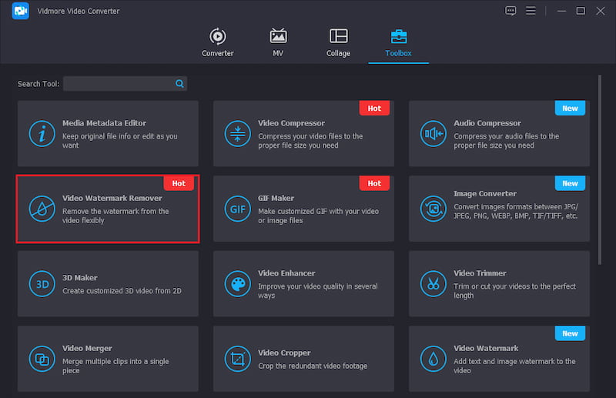Focus the Search Tool input field
Viewport: 616px width, 398px height.
[125, 84]
